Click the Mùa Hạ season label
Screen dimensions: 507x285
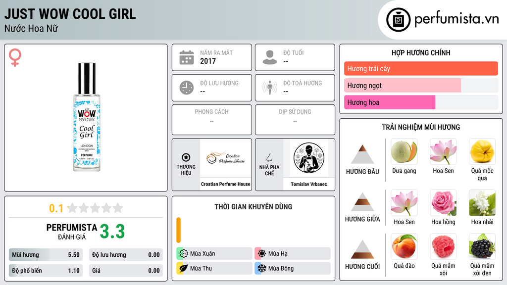[278, 254]
